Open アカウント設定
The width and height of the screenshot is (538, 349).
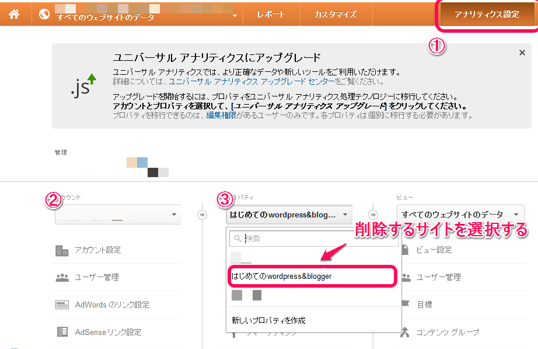[x=98, y=250]
